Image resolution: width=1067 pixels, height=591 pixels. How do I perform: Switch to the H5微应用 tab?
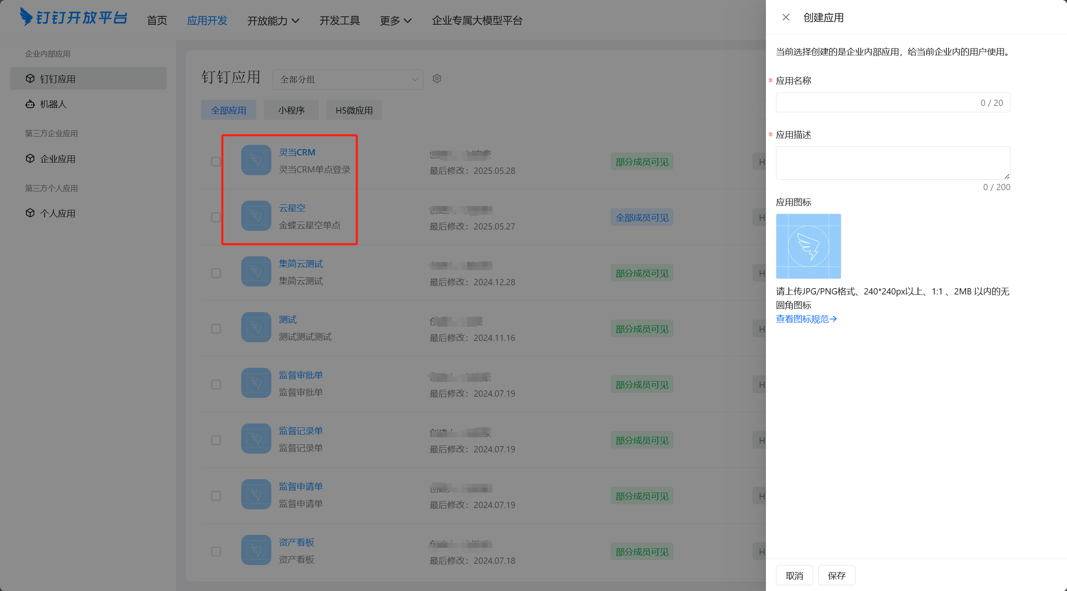click(354, 110)
